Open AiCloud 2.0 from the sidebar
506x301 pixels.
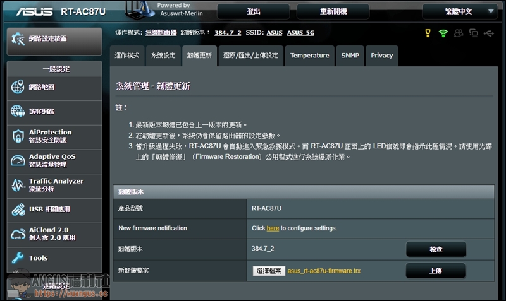tap(54, 233)
